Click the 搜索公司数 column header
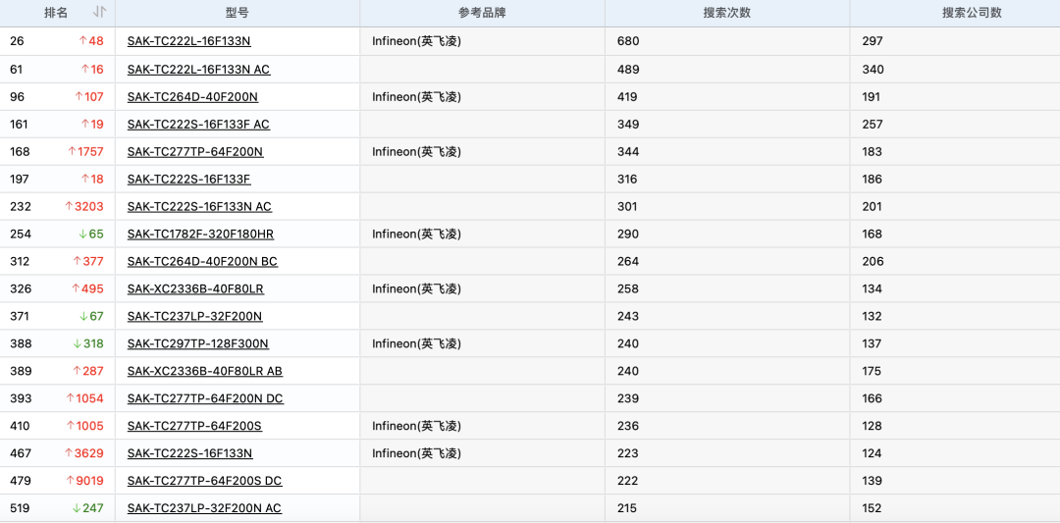Viewport: 1060px width, 523px height. [x=972, y=13]
